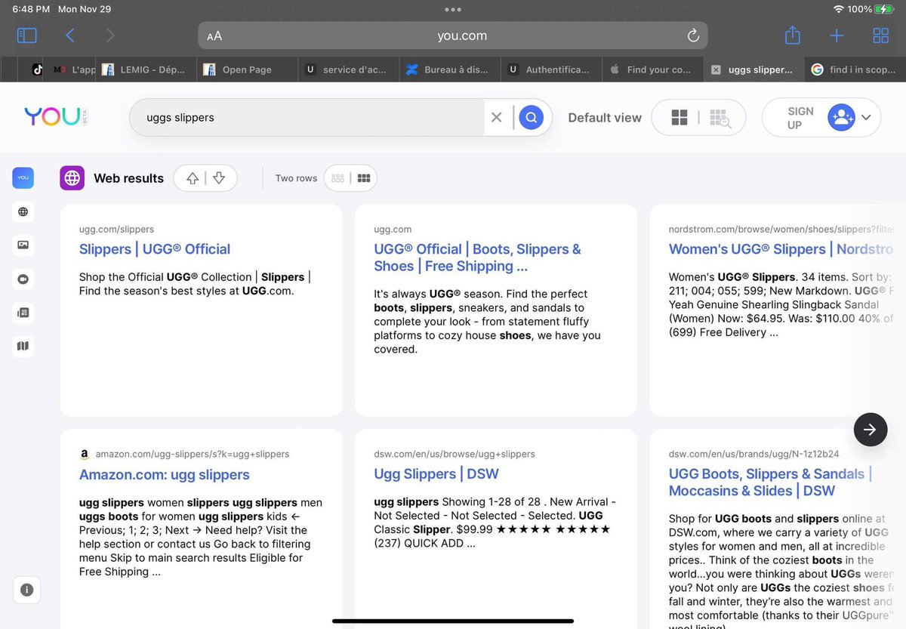This screenshot has height=629, width=906.
Task: Move Web results up with up arrow
Action: [192, 178]
